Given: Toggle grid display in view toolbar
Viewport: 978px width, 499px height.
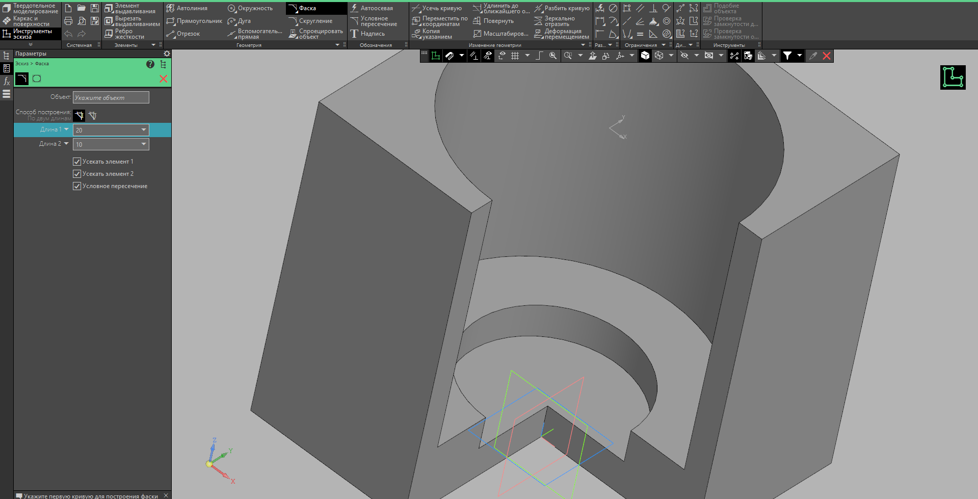Looking at the screenshot, I should point(515,56).
